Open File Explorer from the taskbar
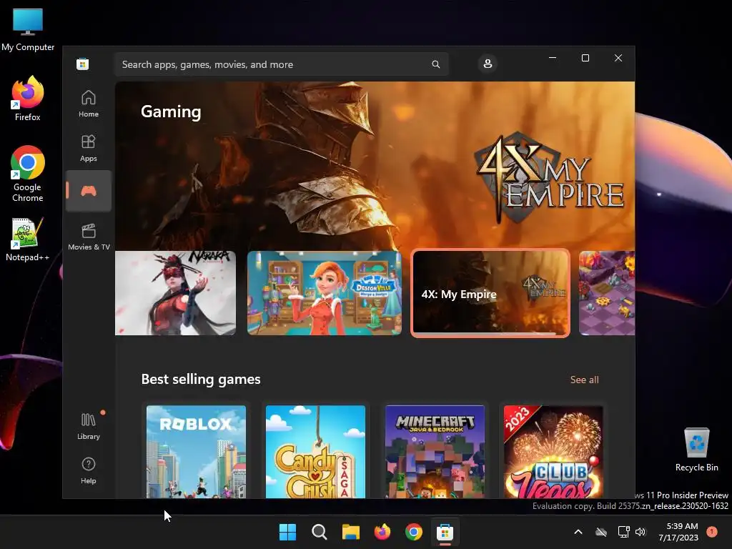The width and height of the screenshot is (732, 549). tap(350, 532)
